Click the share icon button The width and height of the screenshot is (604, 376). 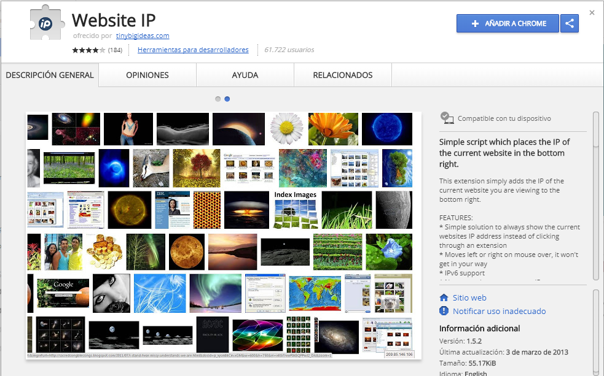(570, 23)
